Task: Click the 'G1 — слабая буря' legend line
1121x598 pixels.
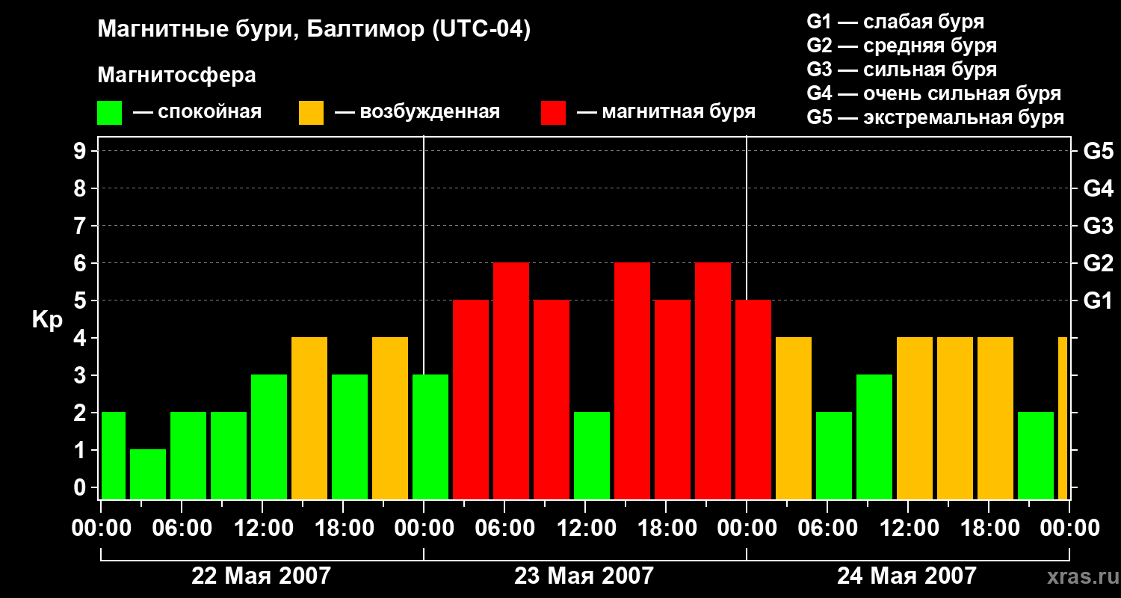Action: [x=895, y=22]
